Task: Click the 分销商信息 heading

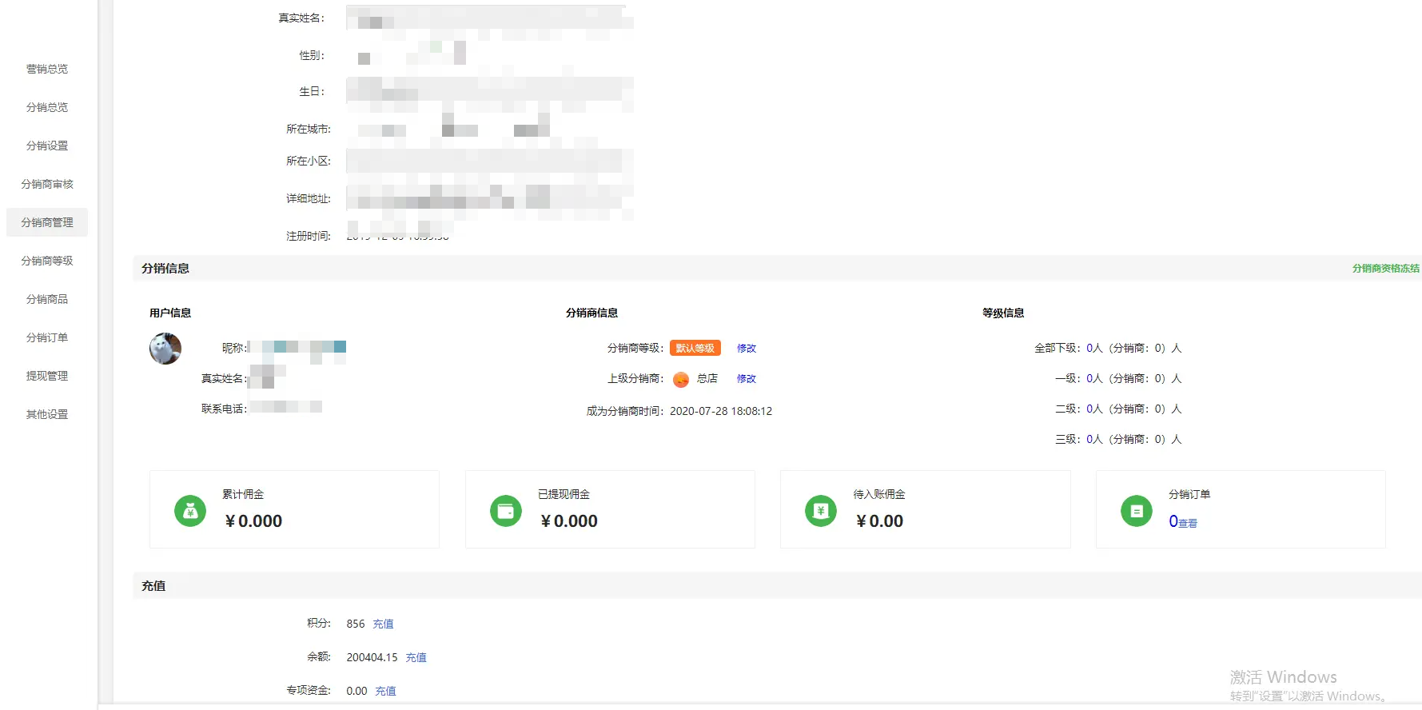Action: tap(592, 313)
